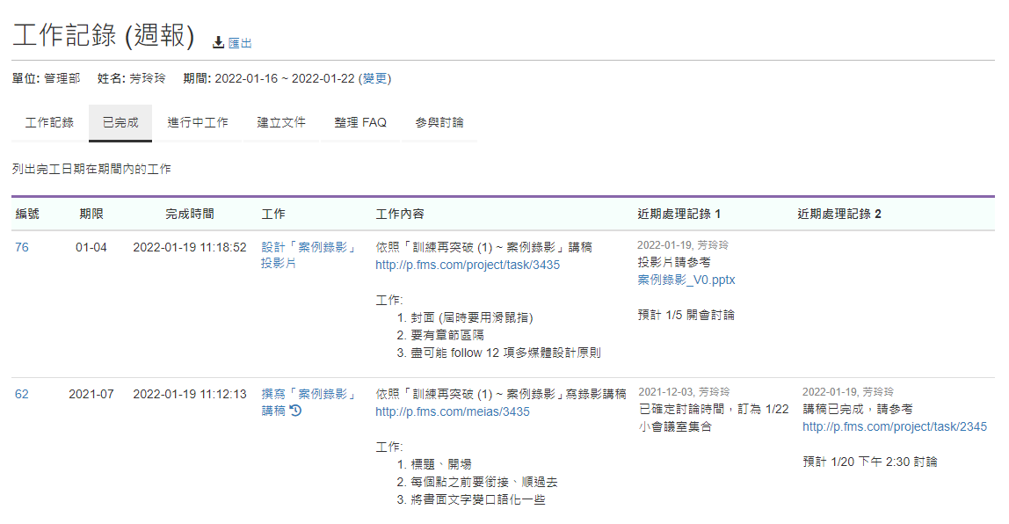Go to the 建立文件 tab

click(x=281, y=123)
